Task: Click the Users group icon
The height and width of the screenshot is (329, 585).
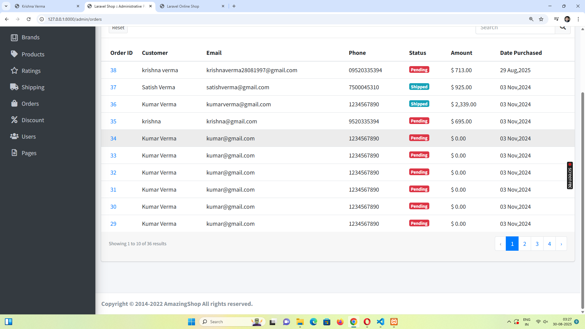Action: (x=14, y=136)
